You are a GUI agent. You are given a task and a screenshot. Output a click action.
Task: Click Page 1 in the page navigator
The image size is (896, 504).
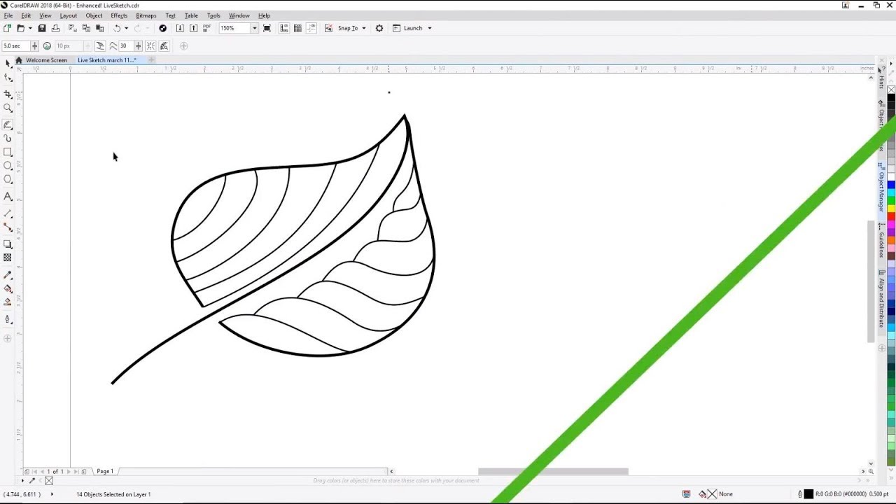(105, 471)
